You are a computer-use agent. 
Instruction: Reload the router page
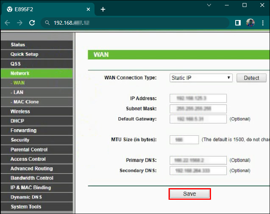[x=32, y=23]
